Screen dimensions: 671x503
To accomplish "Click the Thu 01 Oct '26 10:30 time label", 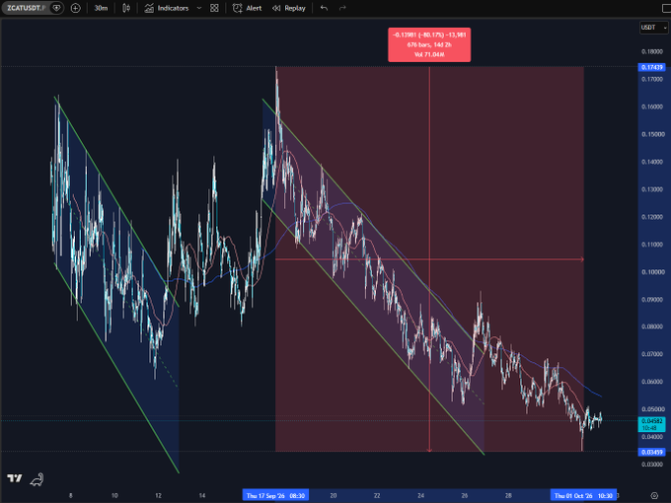I will [x=583, y=496].
